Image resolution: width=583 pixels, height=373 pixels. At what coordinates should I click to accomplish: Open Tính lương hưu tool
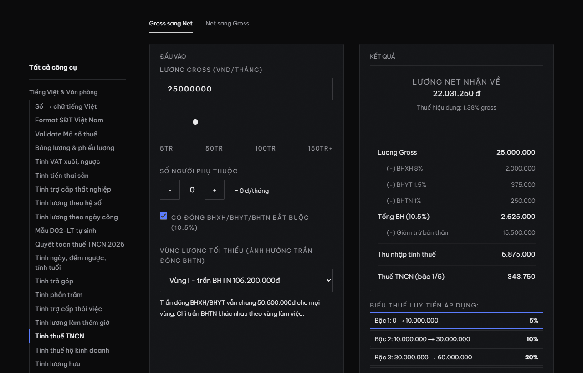(57, 364)
